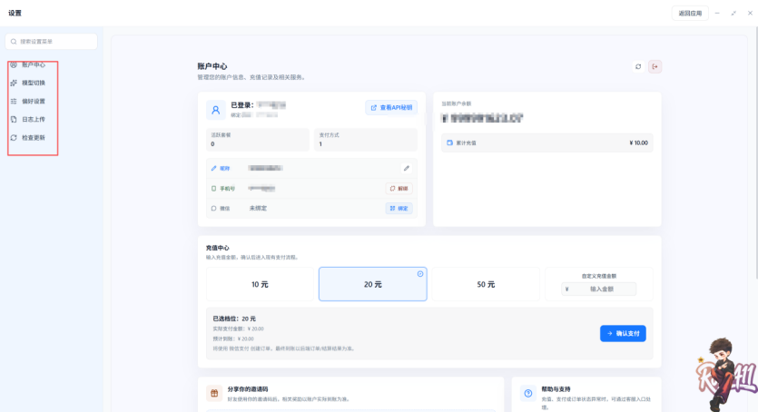Click the 手机号 phone icon
The height and width of the screenshot is (412, 758).
[213, 189]
